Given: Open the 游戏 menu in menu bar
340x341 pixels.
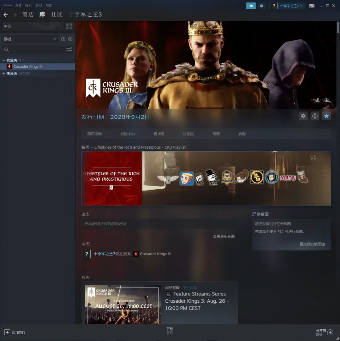Looking at the screenshot, I should (38, 5).
